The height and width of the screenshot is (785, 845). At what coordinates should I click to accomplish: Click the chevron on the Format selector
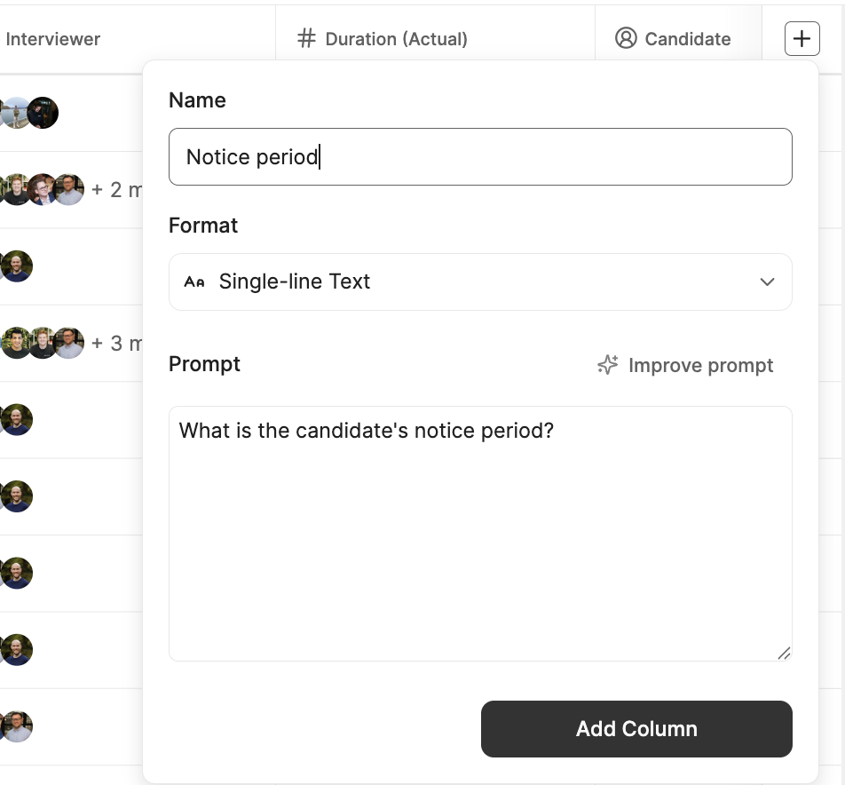[x=767, y=281]
